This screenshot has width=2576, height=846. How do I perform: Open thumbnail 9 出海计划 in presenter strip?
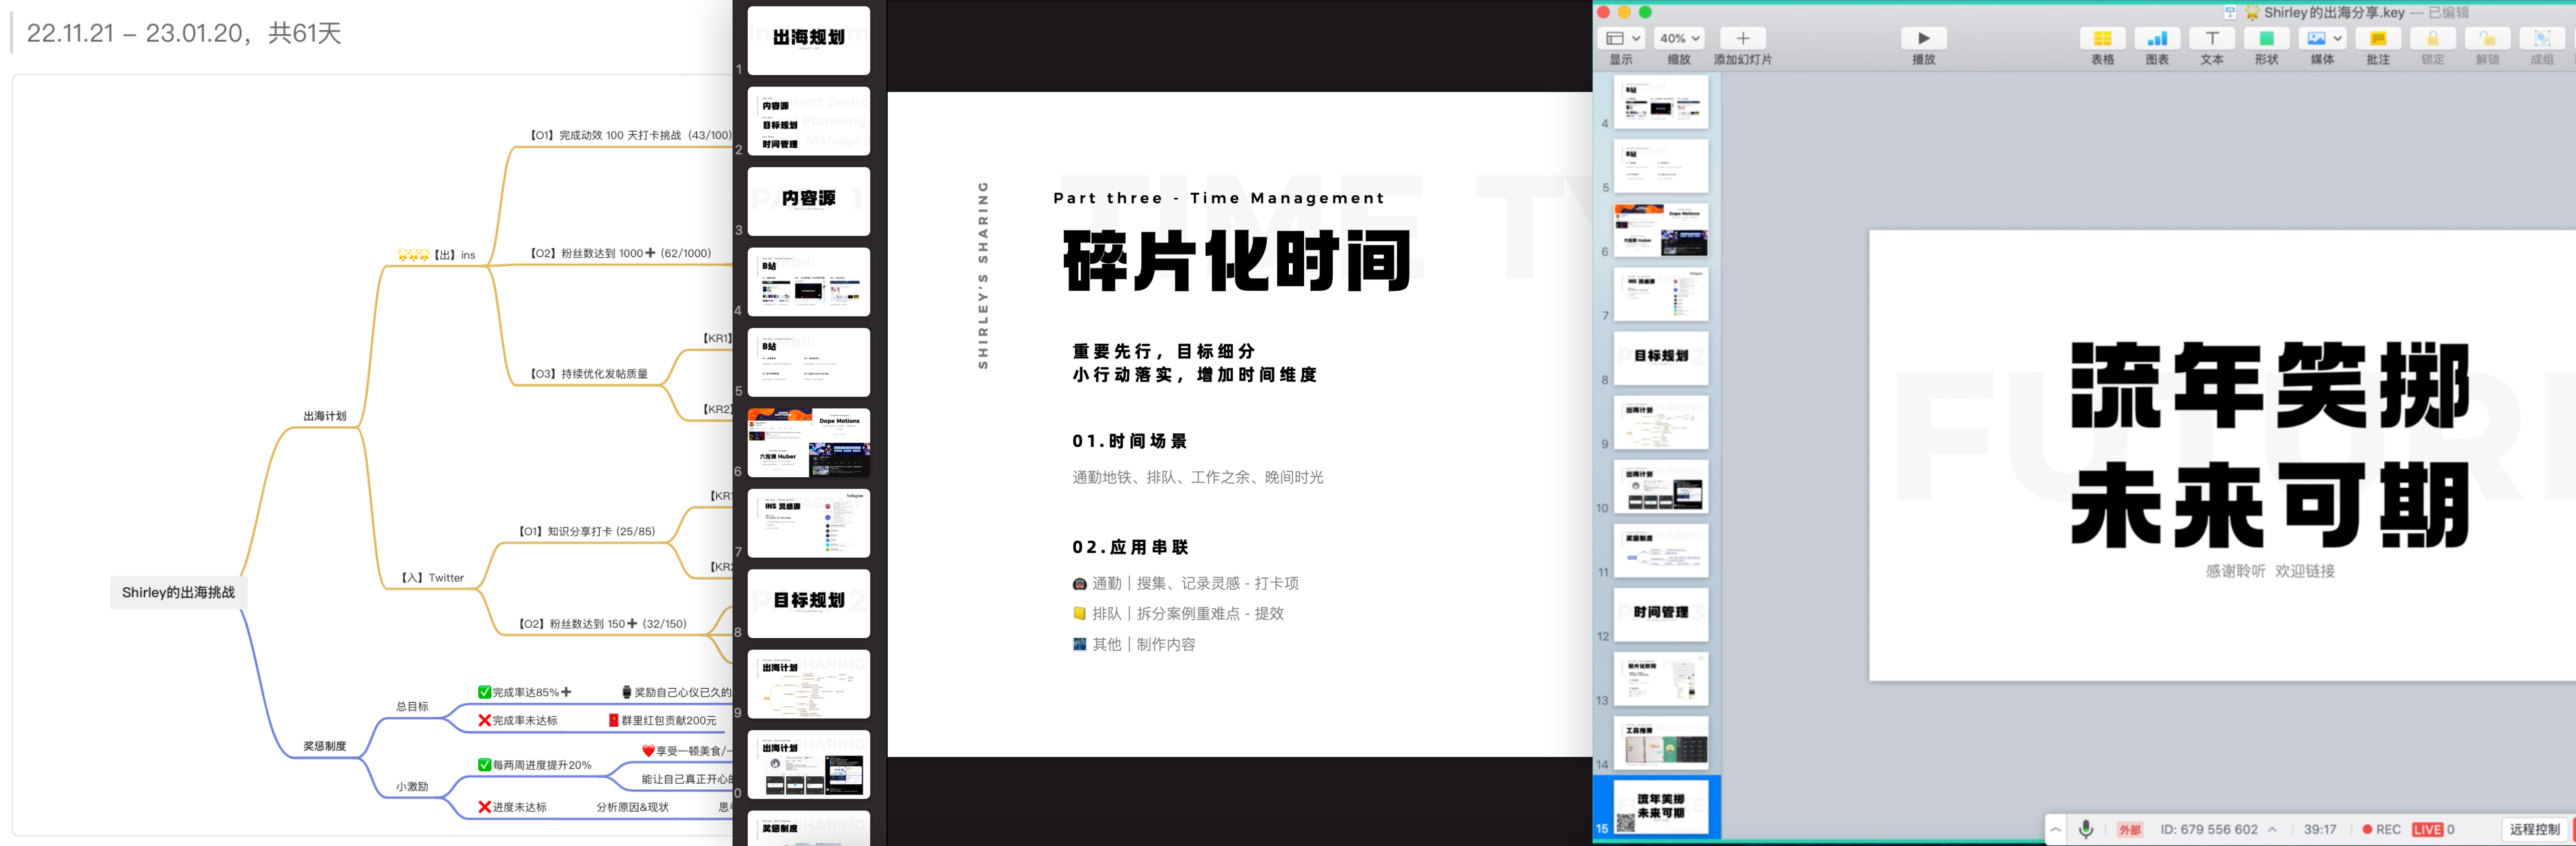pyautogui.click(x=809, y=684)
